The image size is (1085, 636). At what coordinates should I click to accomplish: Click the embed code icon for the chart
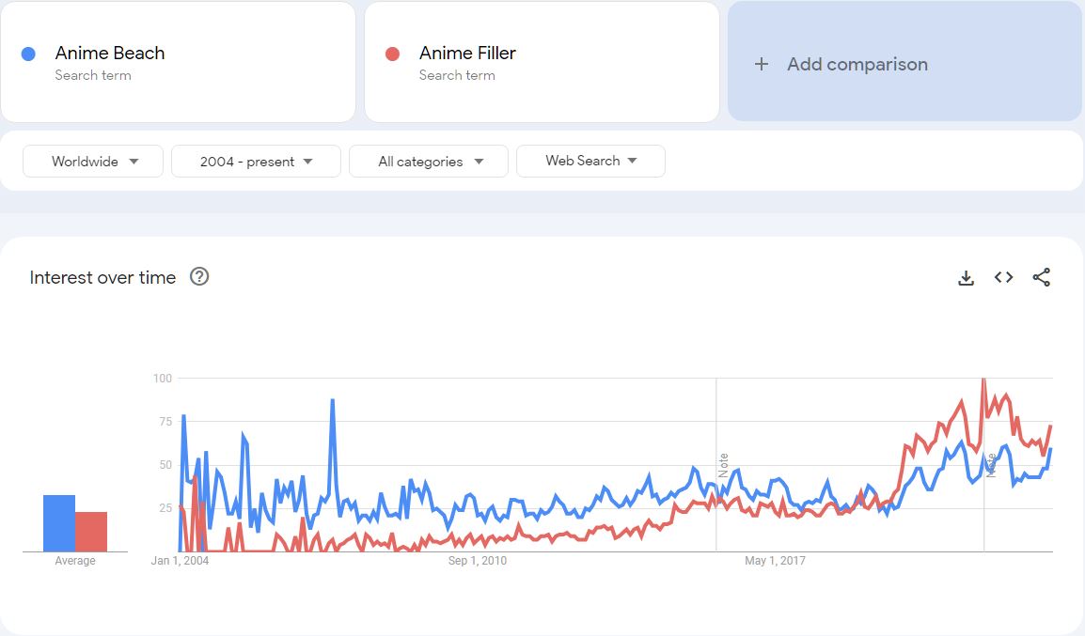(1002, 277)
